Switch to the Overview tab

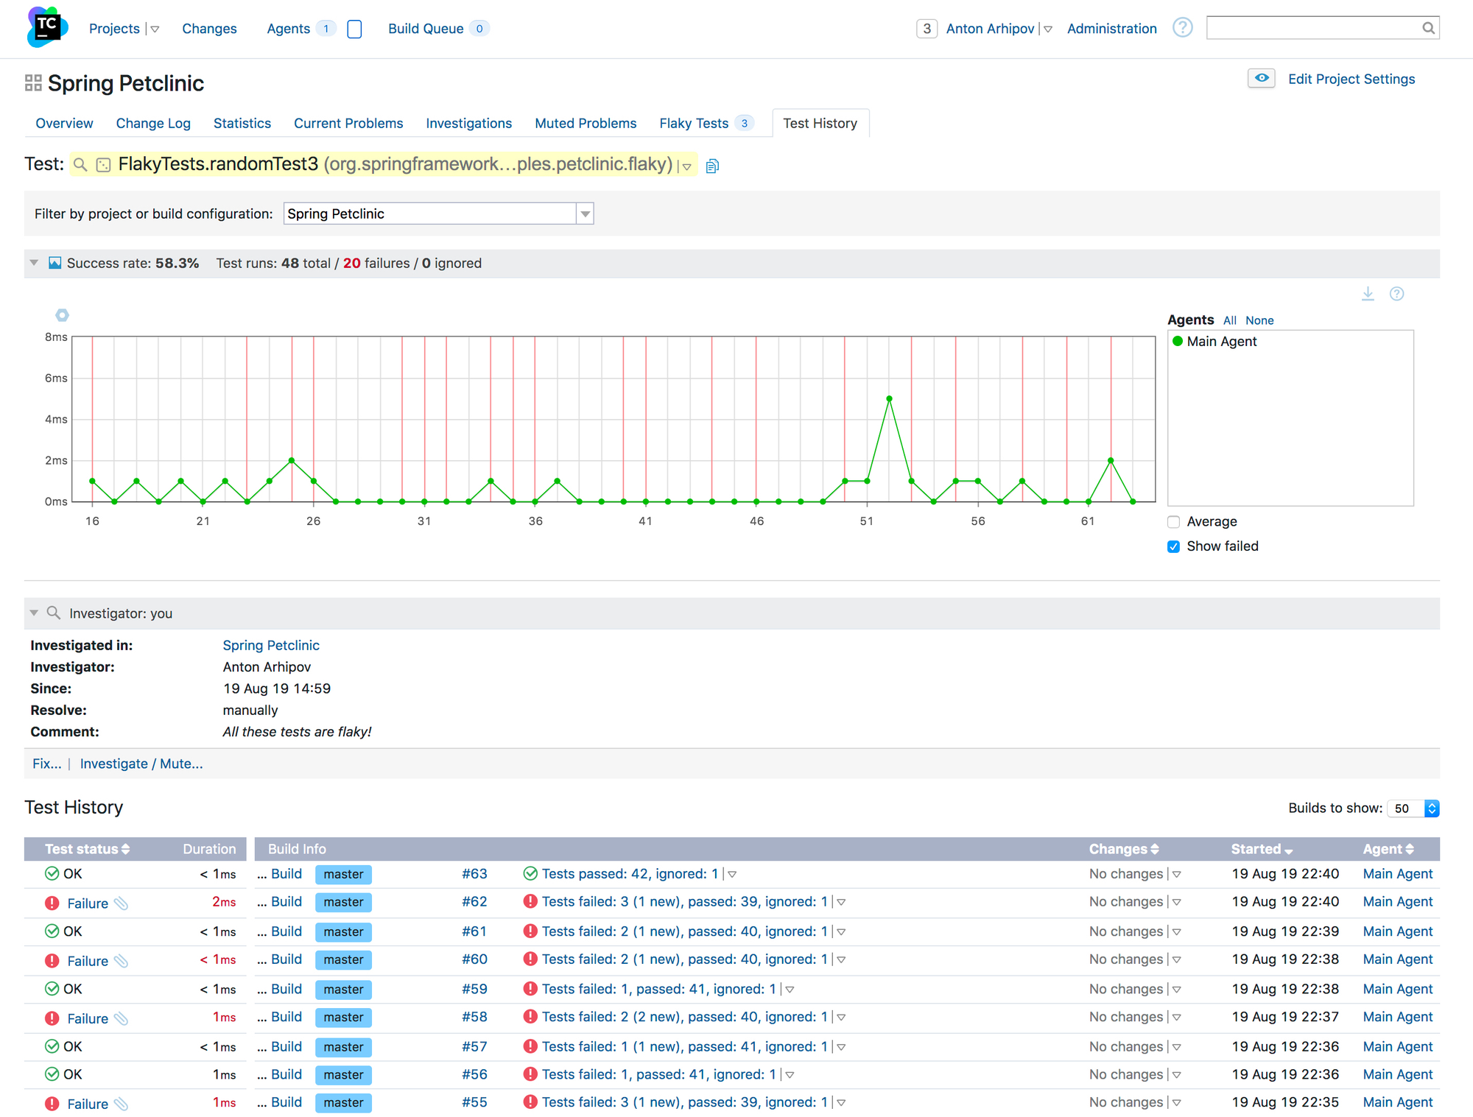[64, 123]
